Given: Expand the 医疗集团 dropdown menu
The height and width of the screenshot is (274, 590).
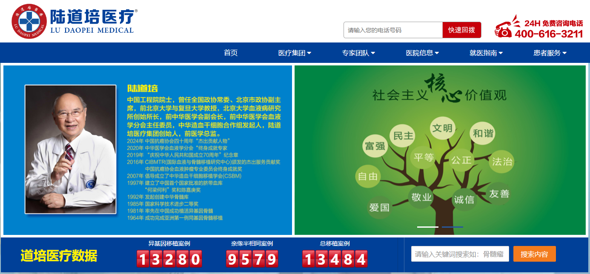Looking at the screenshot, I should [295, 53].
